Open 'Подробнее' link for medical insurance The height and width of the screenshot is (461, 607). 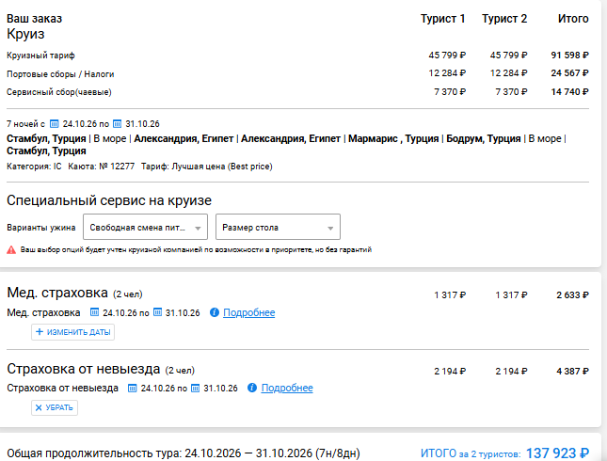(x=248, y=312)
